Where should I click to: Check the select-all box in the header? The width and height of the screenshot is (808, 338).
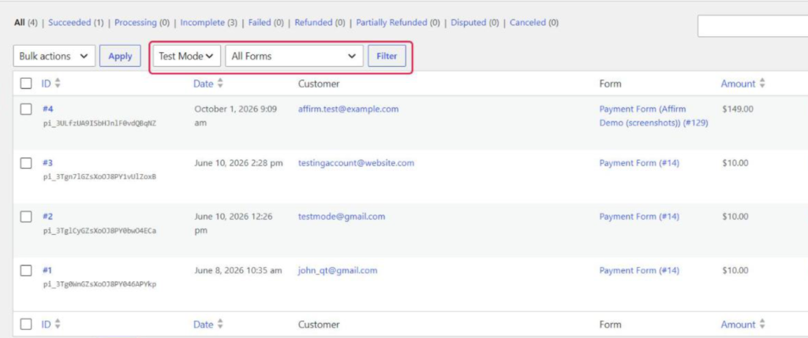(x=26, y=84)
